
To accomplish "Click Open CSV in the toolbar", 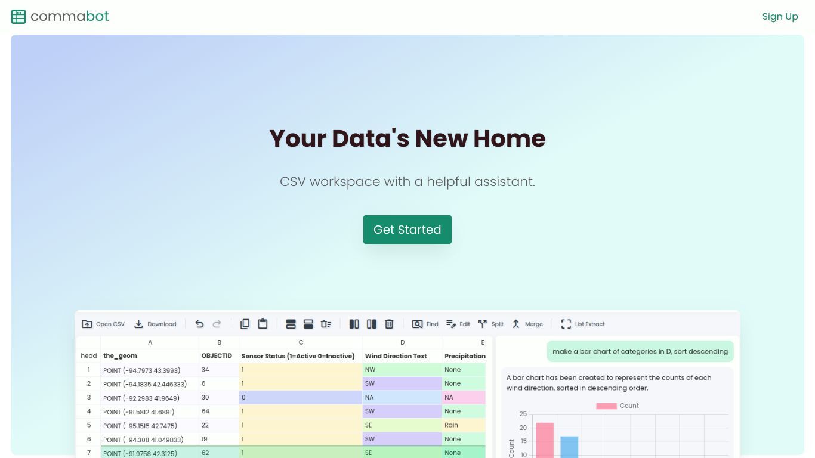I will [103, 324].
